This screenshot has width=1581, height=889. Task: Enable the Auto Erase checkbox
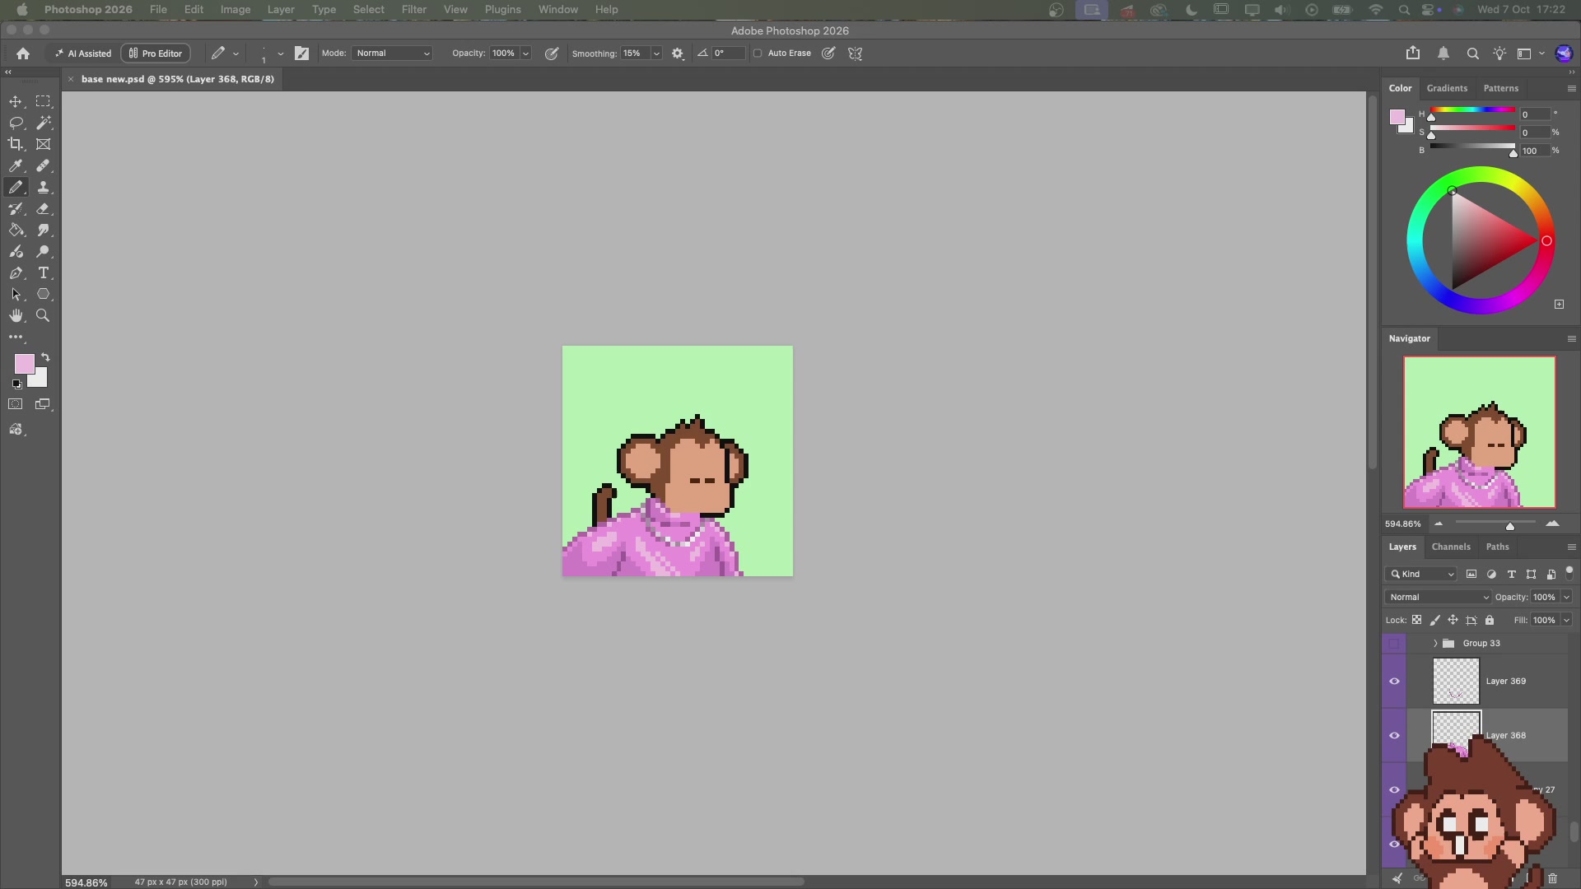758,54
